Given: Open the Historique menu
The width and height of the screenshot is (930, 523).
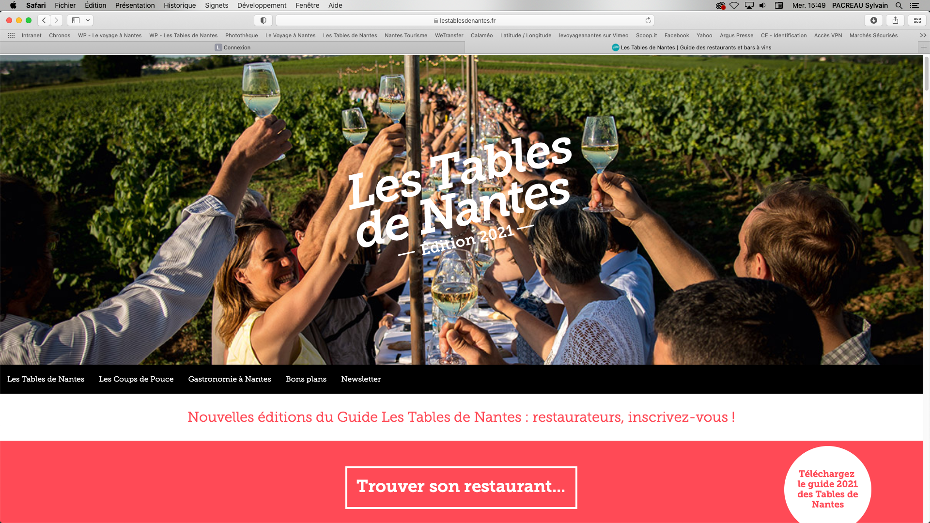Looking at the screenshot, I should [180, 5].
